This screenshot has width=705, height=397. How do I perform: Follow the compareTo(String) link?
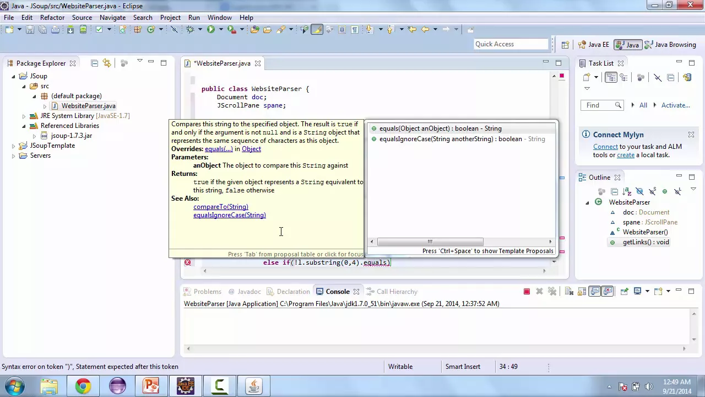pos(221,207)
